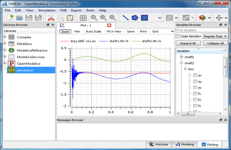Check the ay variable checkbox
Image resolution: width=231 pixels, height=150 pixels.
195,81
